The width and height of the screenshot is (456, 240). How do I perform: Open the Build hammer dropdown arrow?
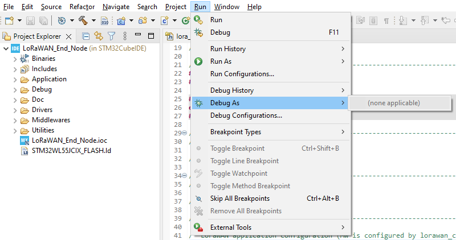tap(93, 20)
